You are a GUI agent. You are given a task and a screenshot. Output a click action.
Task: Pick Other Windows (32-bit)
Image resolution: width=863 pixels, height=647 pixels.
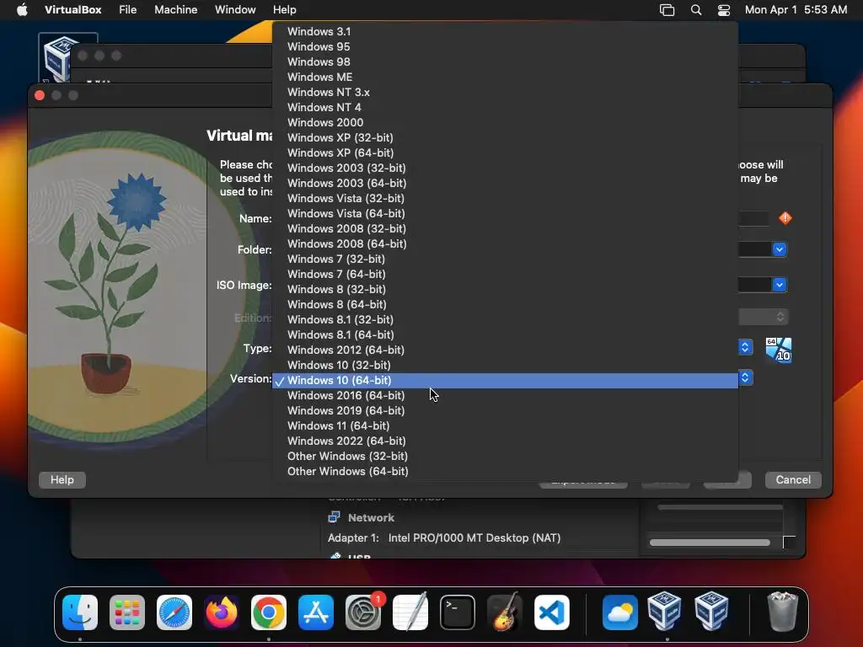tap(505, 456)
